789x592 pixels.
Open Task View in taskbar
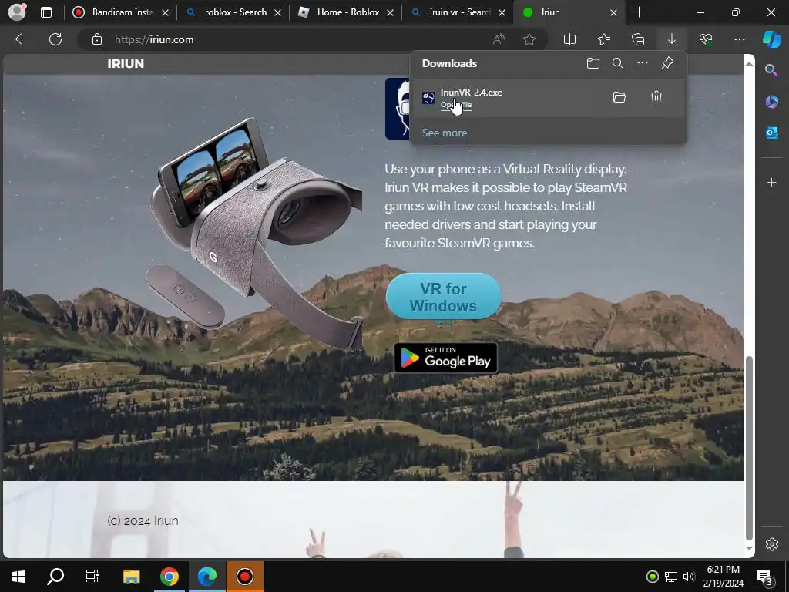[x=92, y=577]
